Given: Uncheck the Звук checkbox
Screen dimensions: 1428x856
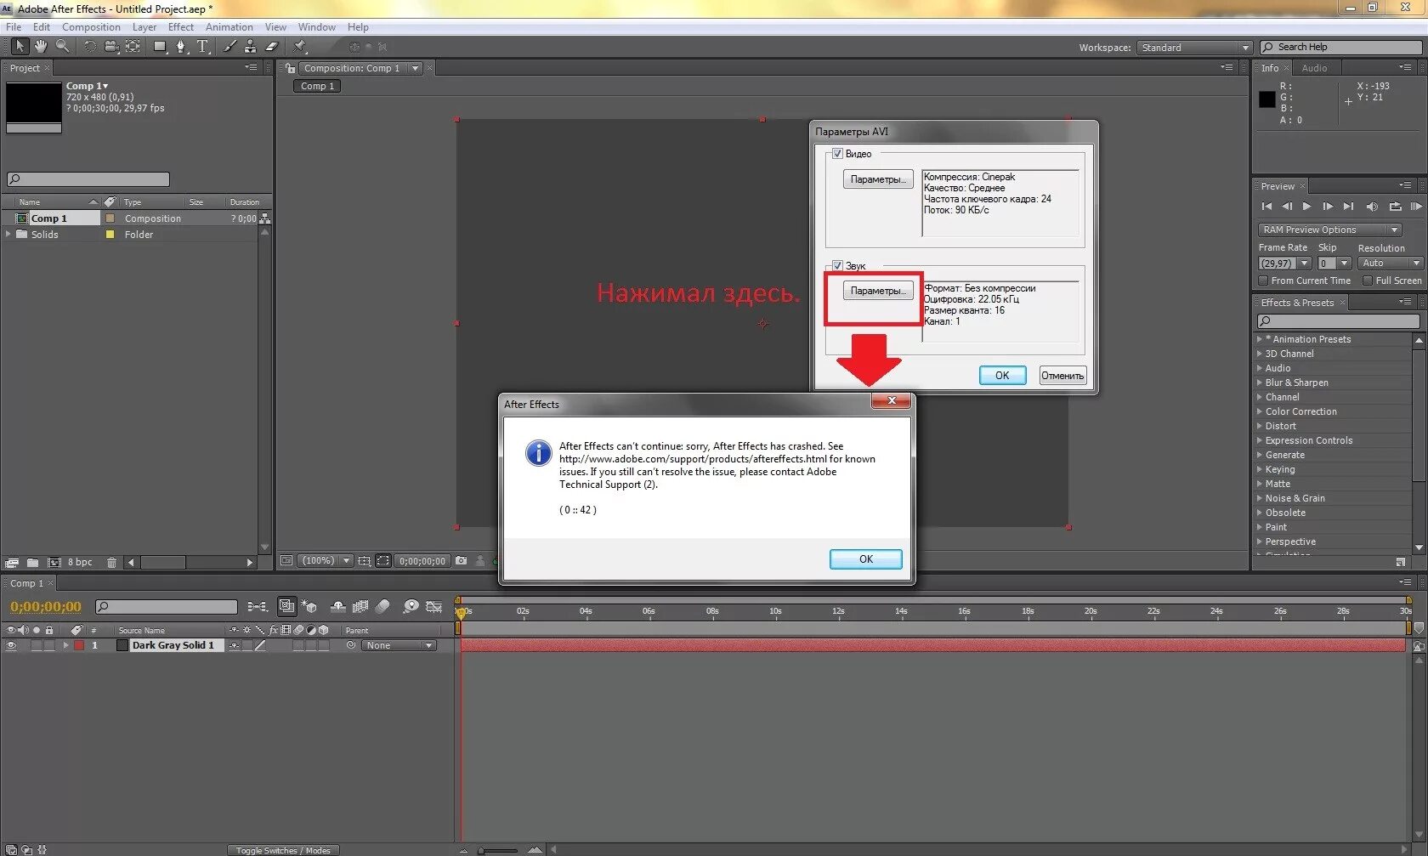Looking at the screenshot, I should click(837, 266).
